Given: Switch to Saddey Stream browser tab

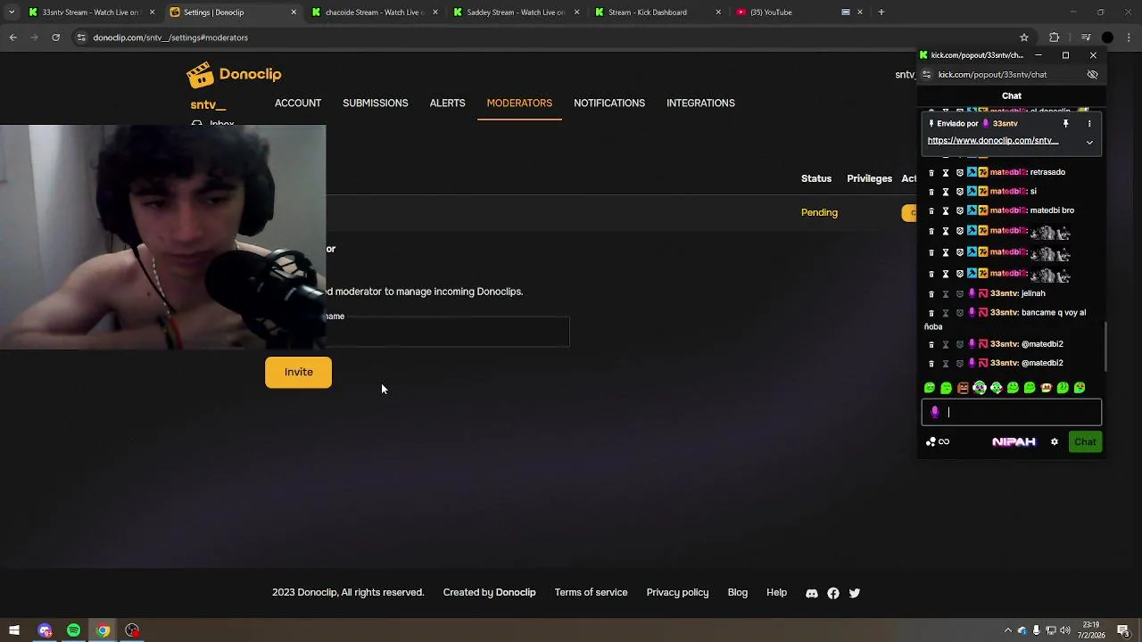Looking at the screenshot, I should (515, 12).
